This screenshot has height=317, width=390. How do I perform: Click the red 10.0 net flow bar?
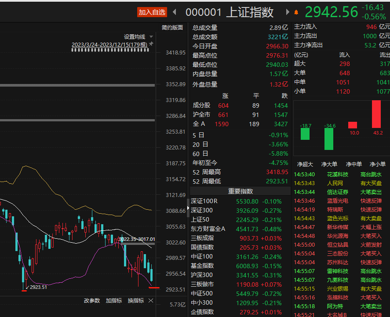tap(353, 125)
